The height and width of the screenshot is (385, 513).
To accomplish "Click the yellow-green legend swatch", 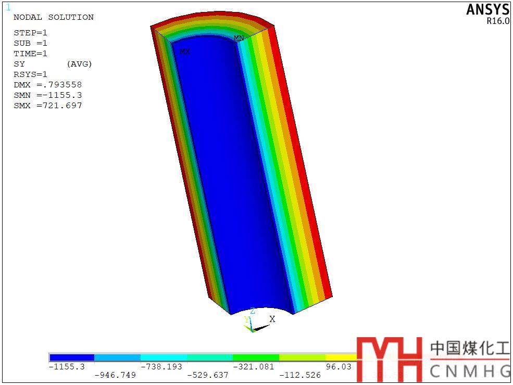I will click(302, 357).
